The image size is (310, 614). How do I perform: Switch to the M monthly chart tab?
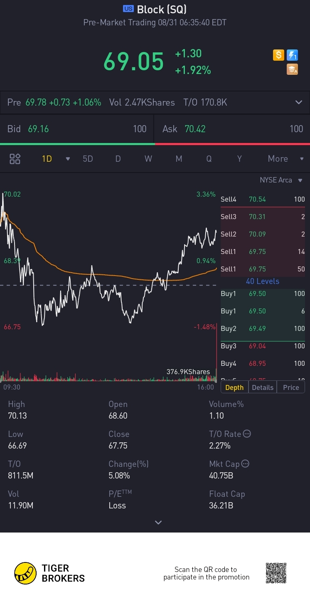(x=179, y=159)
